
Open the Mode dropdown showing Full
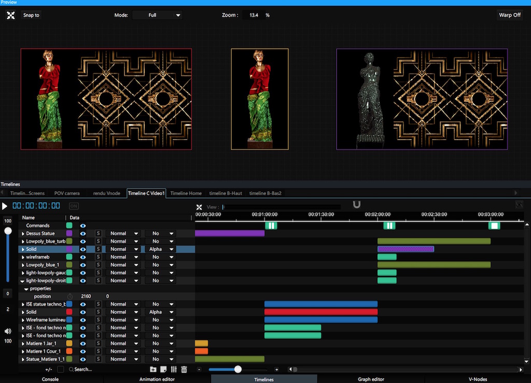(157, 15)
